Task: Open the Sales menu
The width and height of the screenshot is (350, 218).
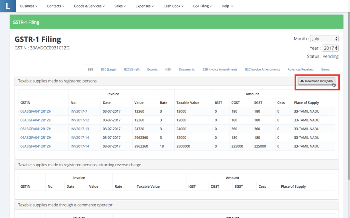Action: [120, 6]
